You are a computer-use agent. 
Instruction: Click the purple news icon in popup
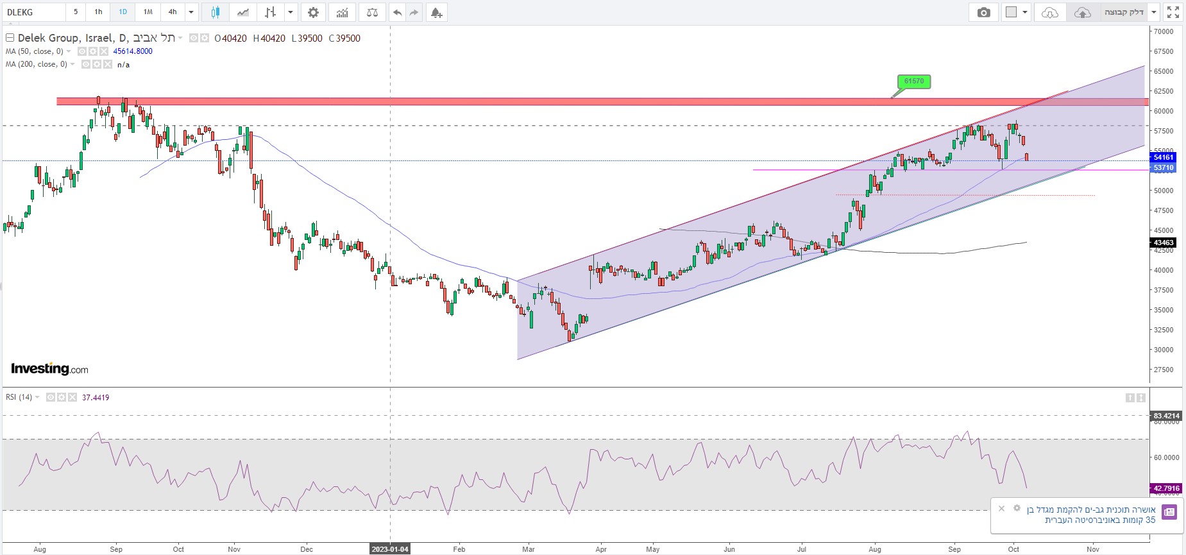click(1169, 512)
